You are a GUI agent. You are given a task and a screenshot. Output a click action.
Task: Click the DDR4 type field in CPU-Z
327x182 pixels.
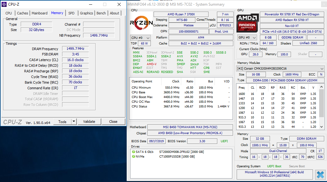tap(36, 24)
